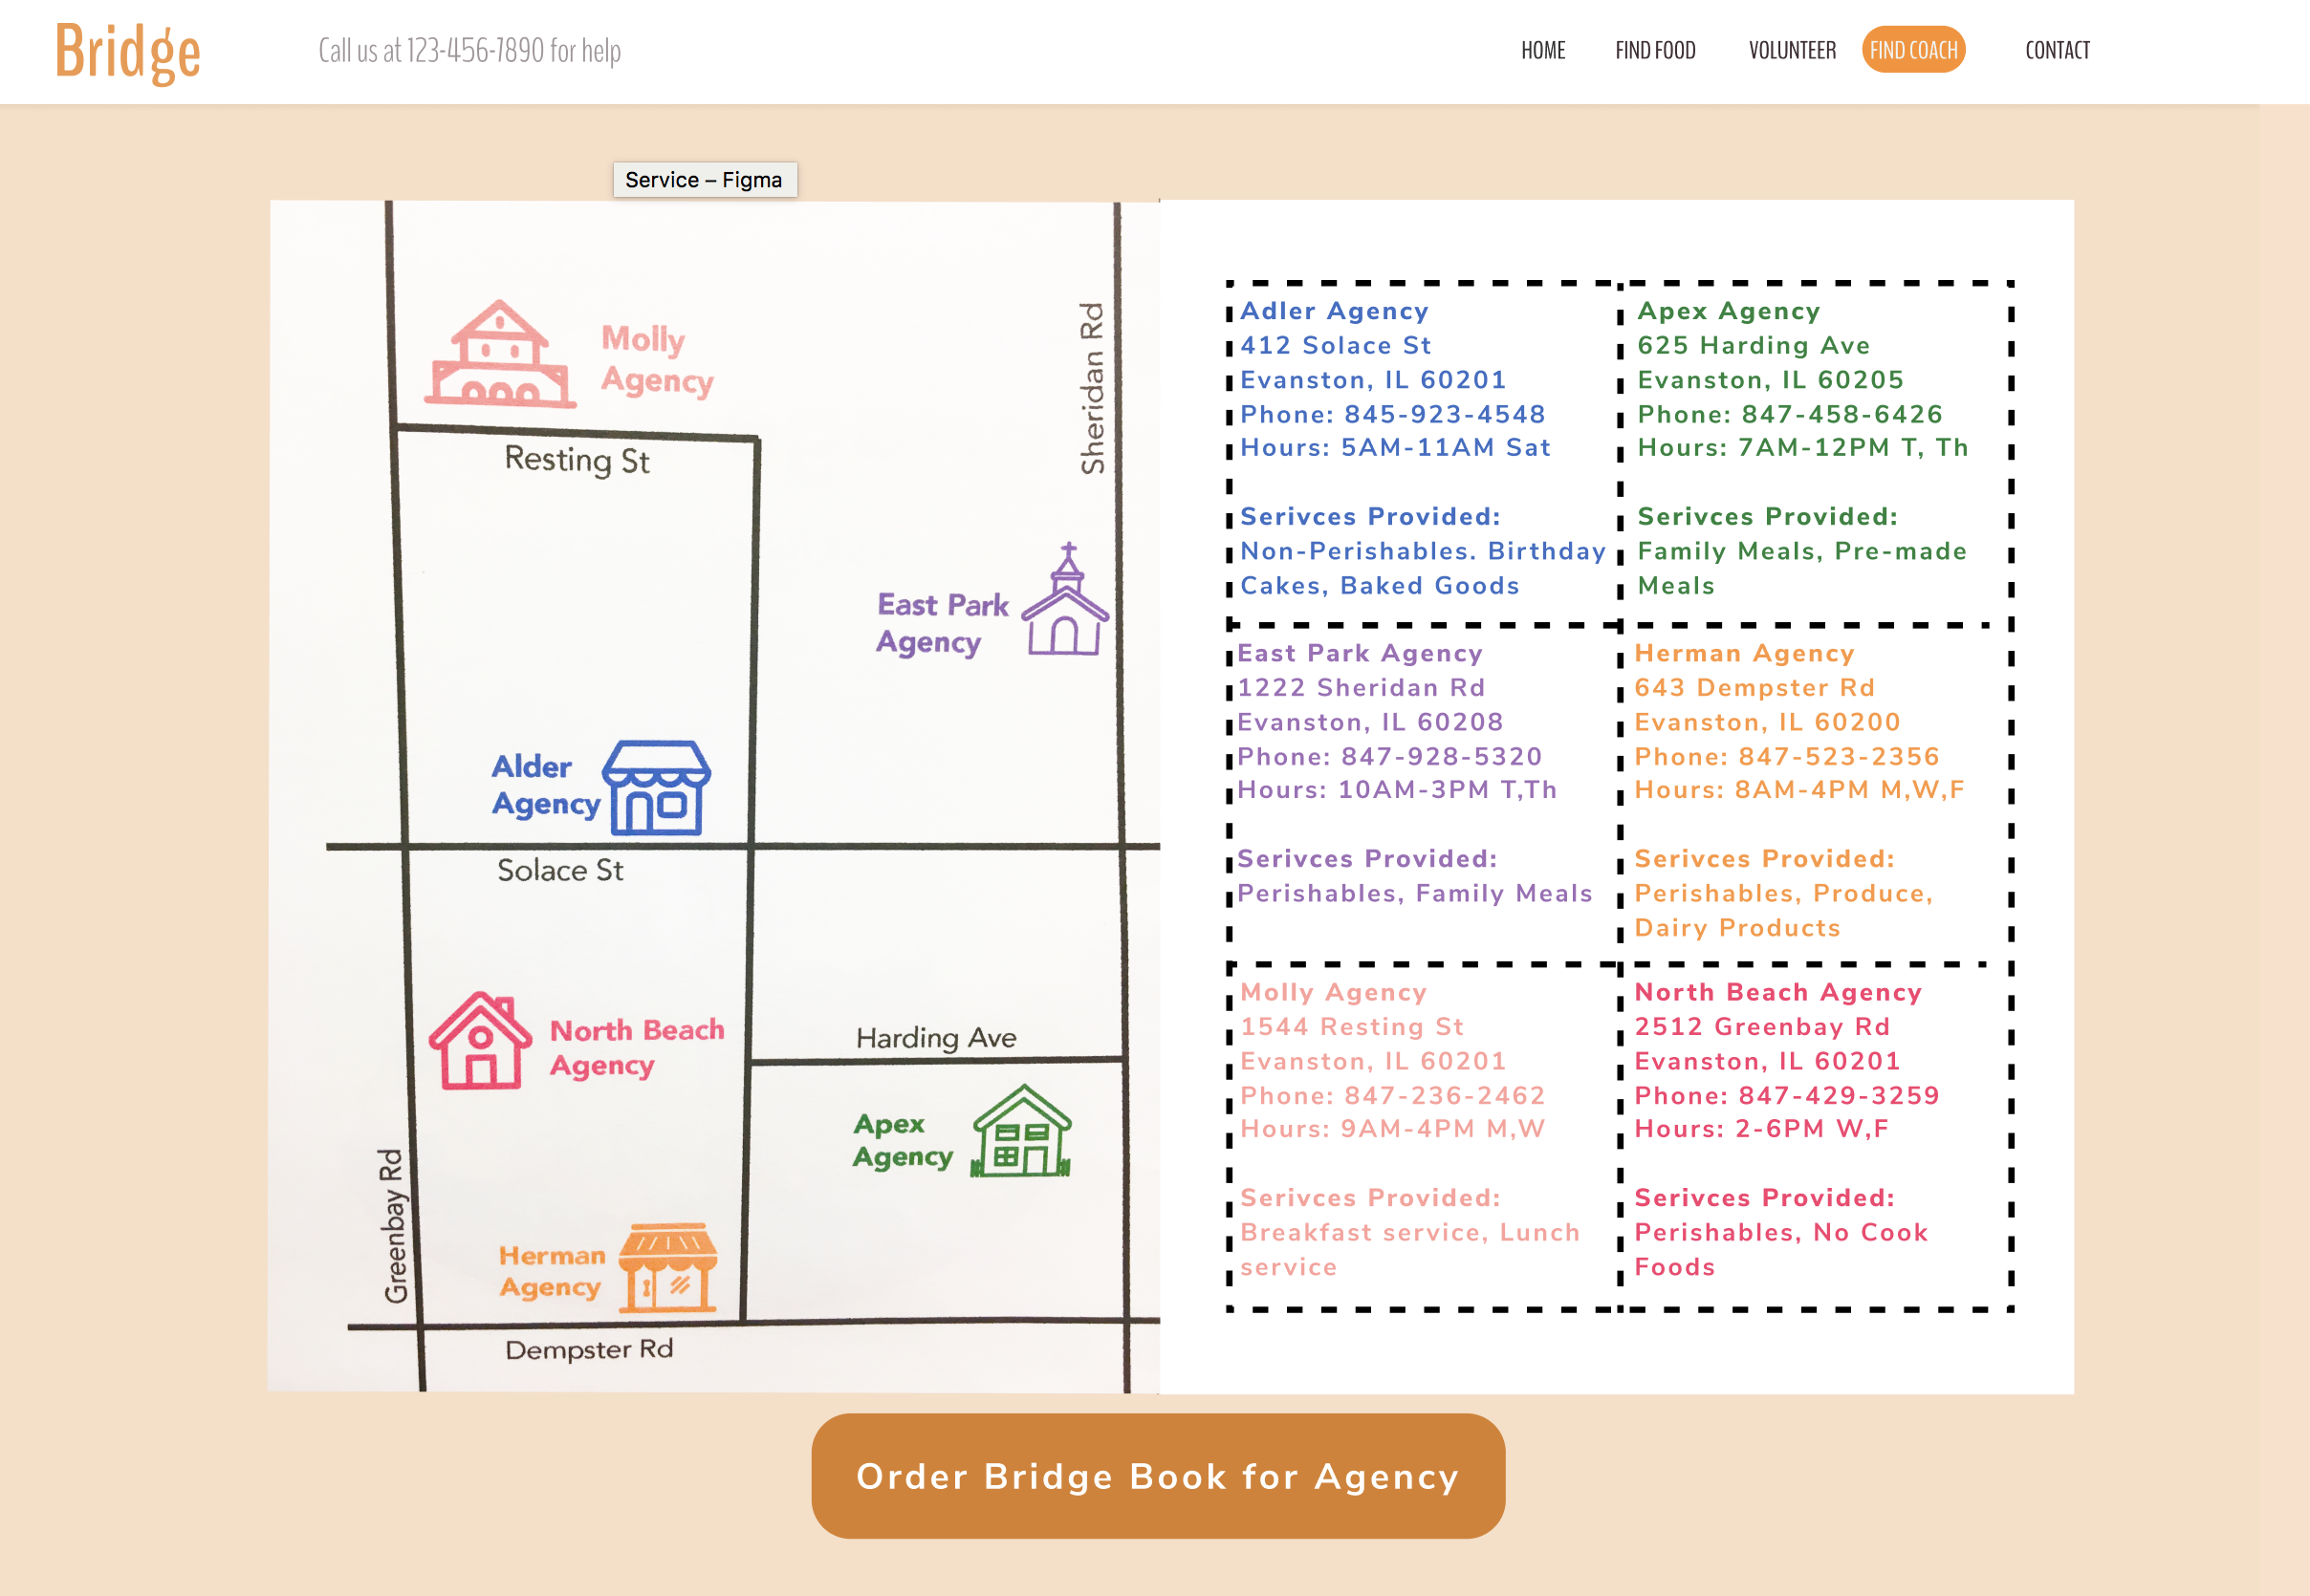Click the Dempster Rd street label

point(589,1349)
